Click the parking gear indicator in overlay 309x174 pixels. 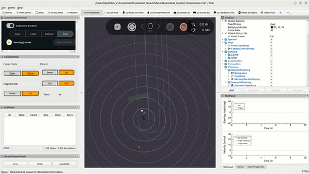click(117, 27)
